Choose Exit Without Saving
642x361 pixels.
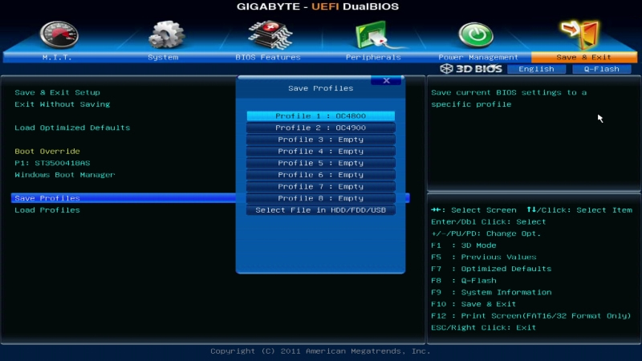point(63,104)
